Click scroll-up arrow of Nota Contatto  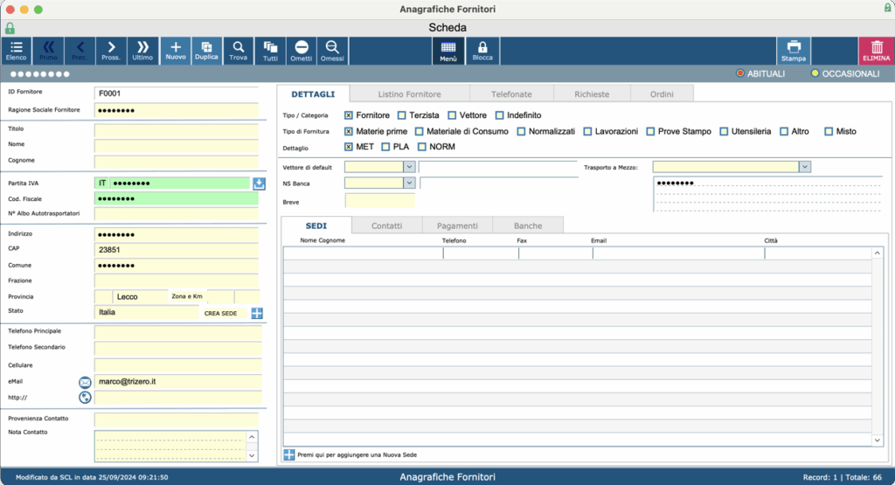pyautogui.click(x=252, y=437)
